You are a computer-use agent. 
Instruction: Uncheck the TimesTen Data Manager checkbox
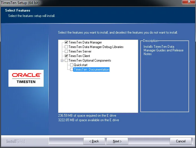pyautogui.click(x=66, y=42)
